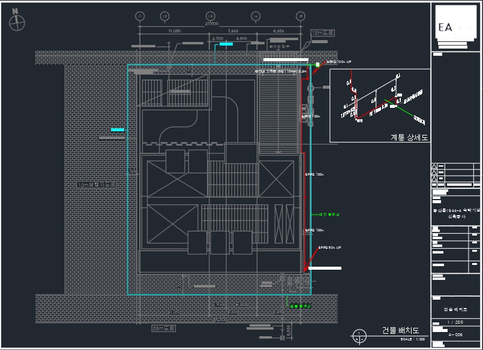The image size is (483, 350).
Task: Select the 12m도로 road label
Action: pos(321,33)
